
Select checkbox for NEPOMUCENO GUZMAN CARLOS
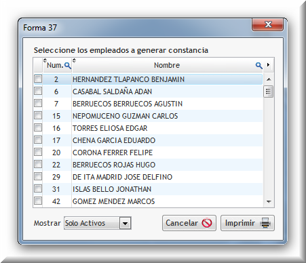point(38,115)
